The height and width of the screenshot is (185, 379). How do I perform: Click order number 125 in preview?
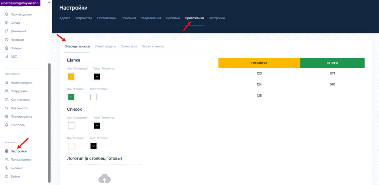pos(259,95)
